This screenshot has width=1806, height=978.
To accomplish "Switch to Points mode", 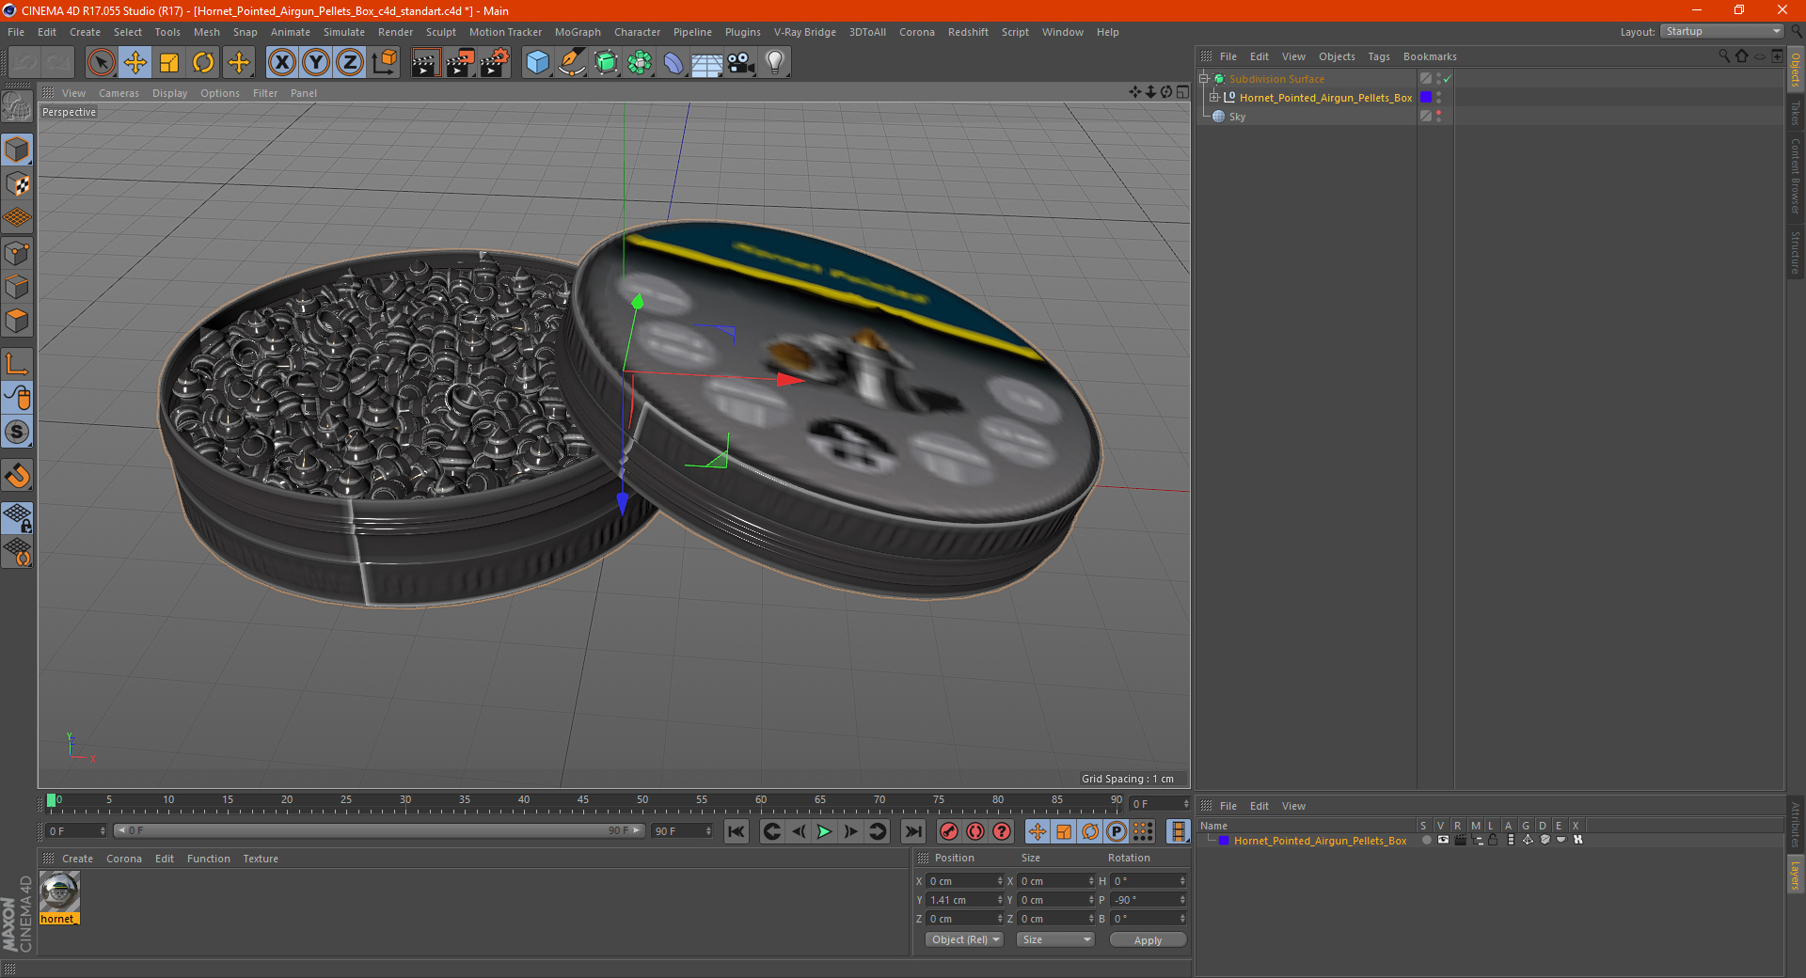I will point(18,252).
